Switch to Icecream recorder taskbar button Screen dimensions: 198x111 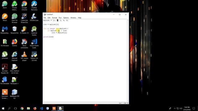(54, 108)
